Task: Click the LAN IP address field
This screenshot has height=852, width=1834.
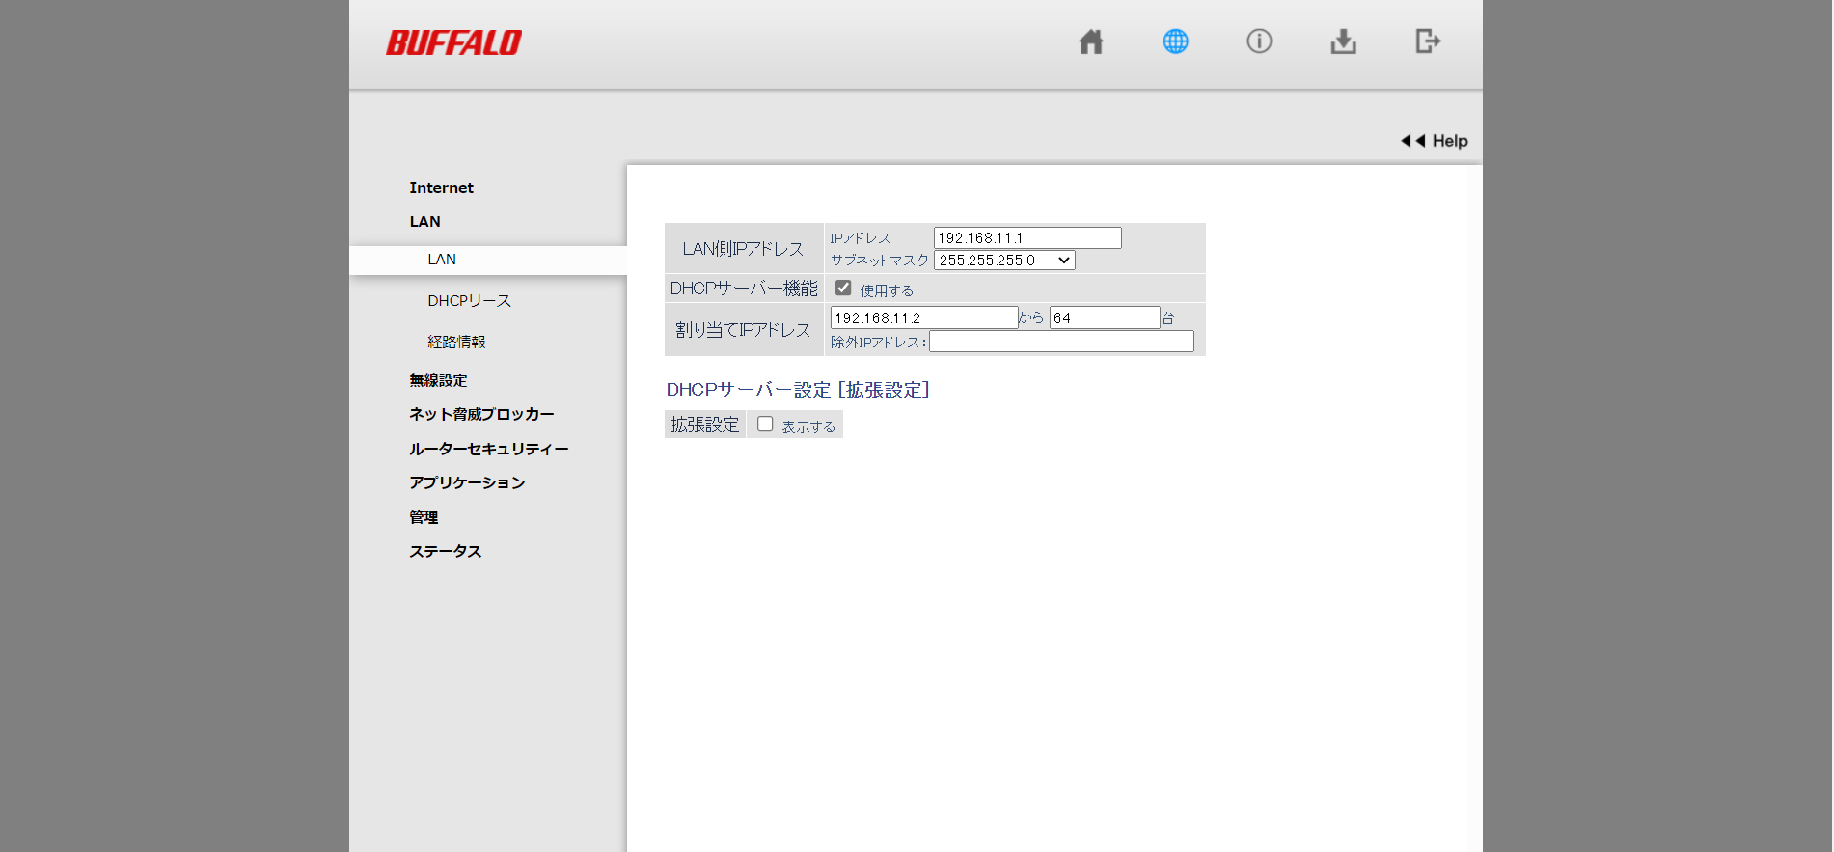Action: point(1026,238)
